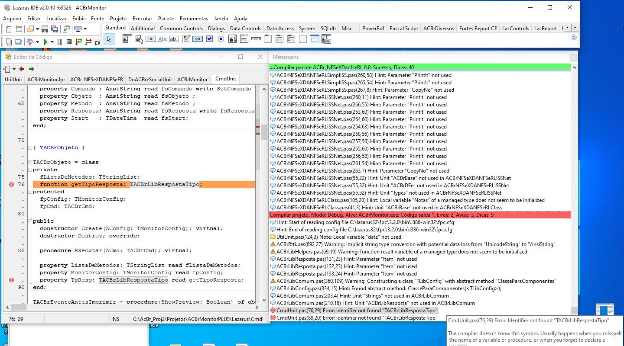The image size is (624, 346).
Task: Click the Step Into debug icon
Action: [78, 42]
